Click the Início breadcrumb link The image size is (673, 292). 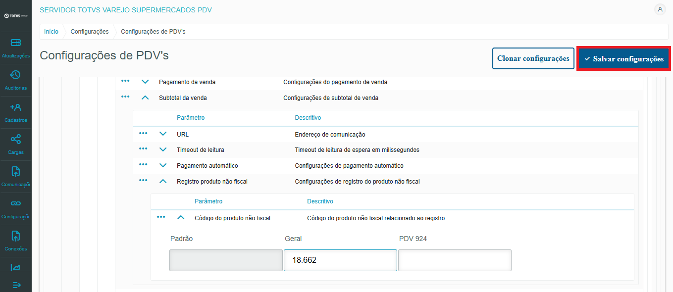51,32
